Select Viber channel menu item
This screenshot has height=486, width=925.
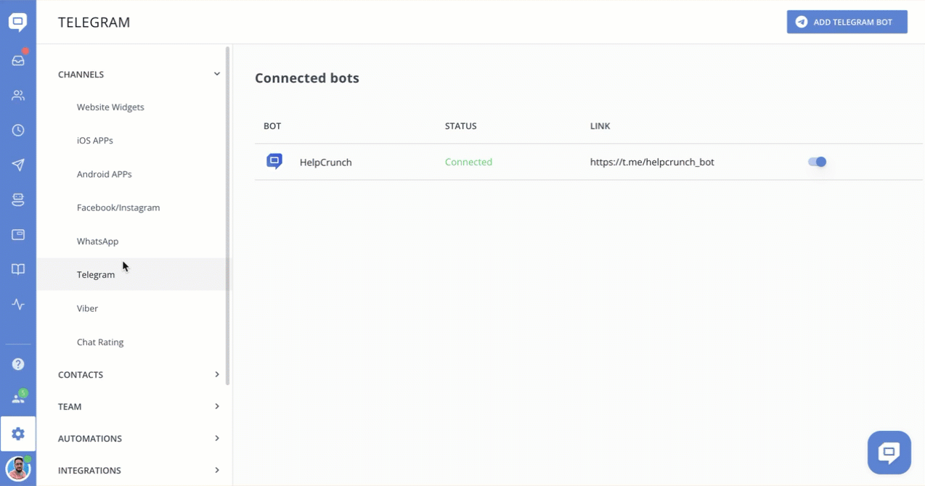click(x=87, y=308)
